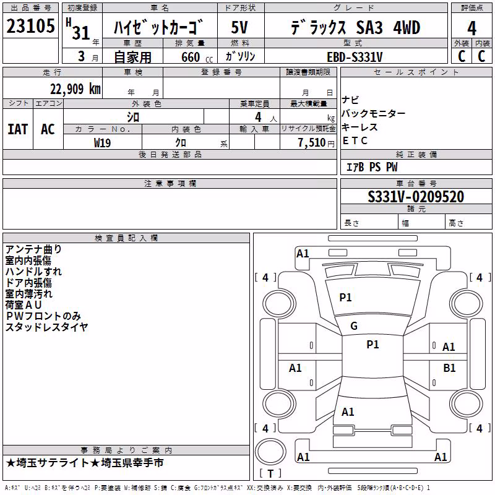Click the 高さ dimension label
The width and height of the screenshot is (495, 495).
pyautogui.click(x=456, y=223)
